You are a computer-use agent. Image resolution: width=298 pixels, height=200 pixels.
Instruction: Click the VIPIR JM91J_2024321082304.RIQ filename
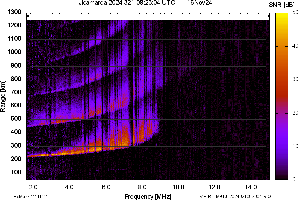(235, 196)
